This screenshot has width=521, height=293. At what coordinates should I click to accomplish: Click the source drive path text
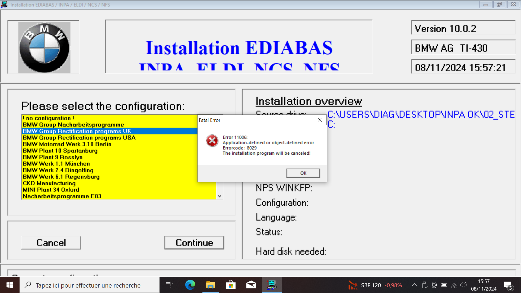coord(421,114)
